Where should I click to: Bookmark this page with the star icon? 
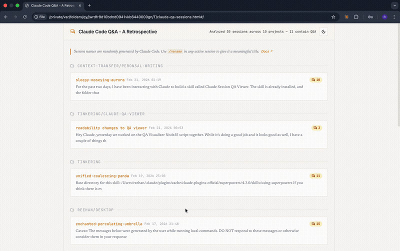pos(333,16)
